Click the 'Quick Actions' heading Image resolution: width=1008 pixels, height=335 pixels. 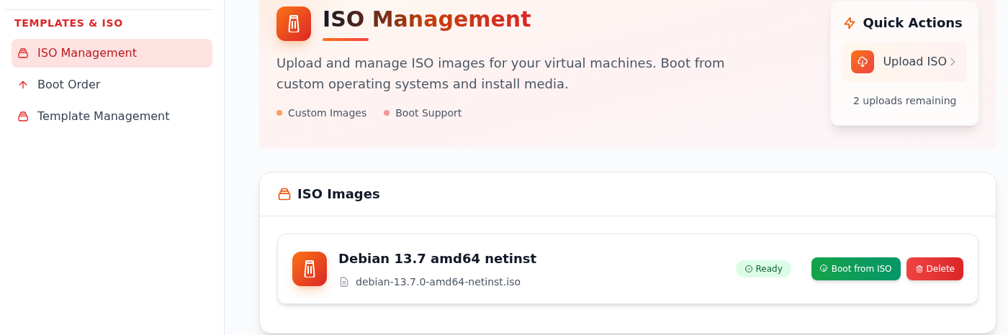[x=912, y=23]
